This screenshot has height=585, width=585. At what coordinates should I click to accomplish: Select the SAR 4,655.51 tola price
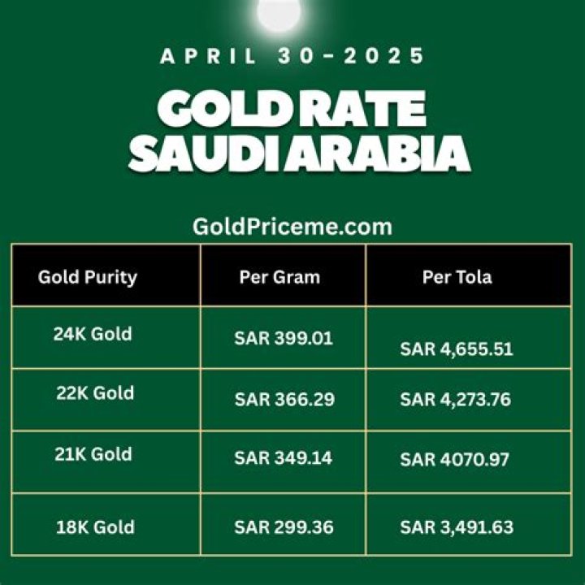point(457,349)
